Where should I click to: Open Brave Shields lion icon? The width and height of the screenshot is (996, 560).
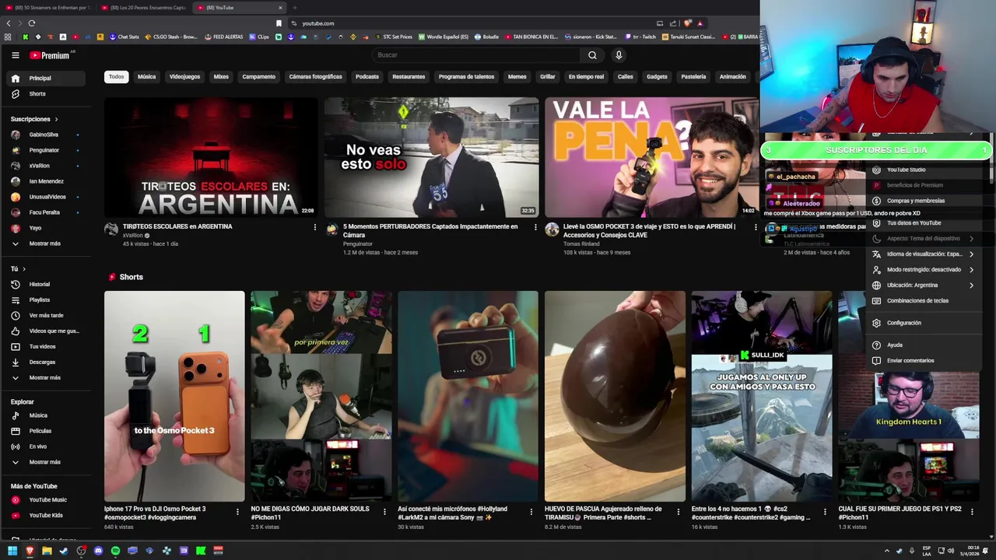687,23
